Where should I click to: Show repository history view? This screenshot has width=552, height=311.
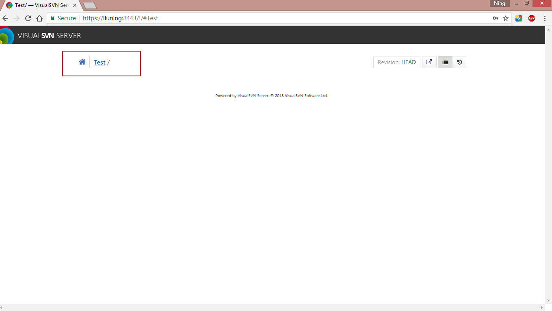click(459, 62)
